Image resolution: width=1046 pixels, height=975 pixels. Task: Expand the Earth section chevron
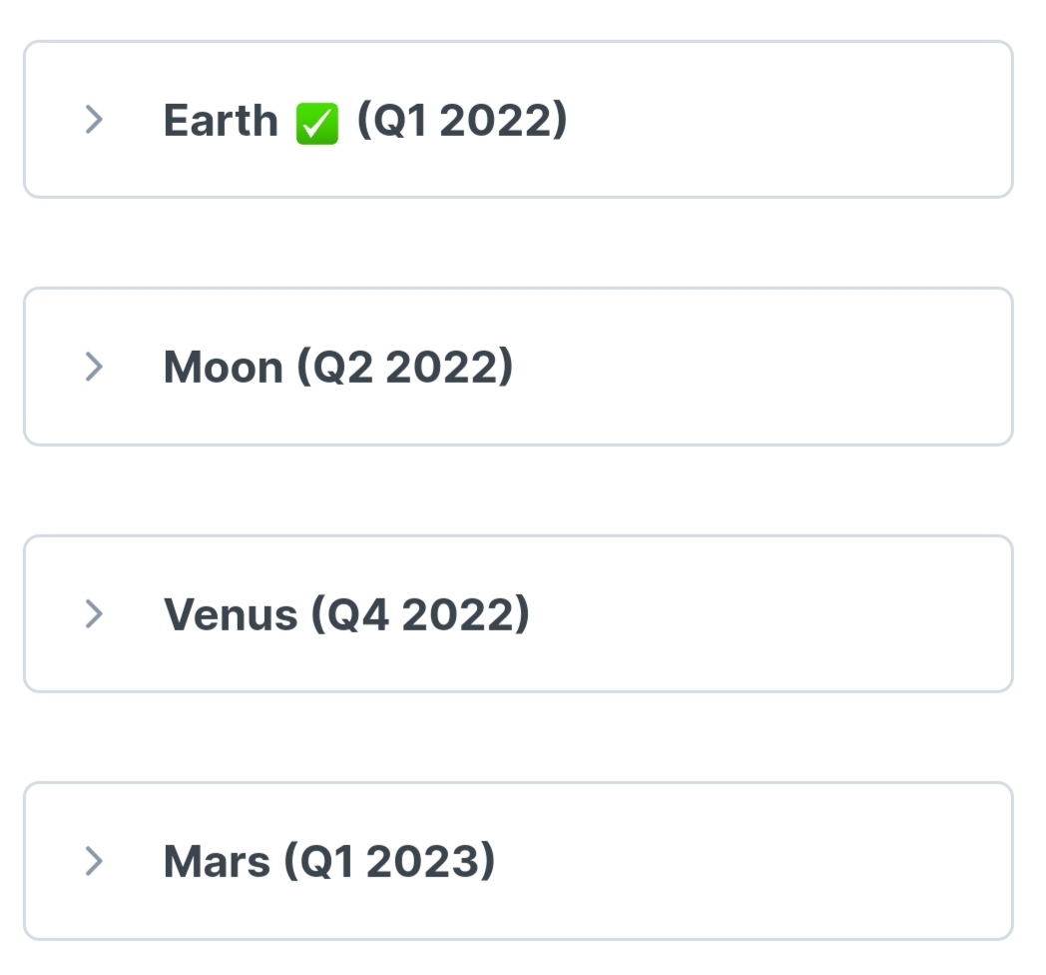95,120
